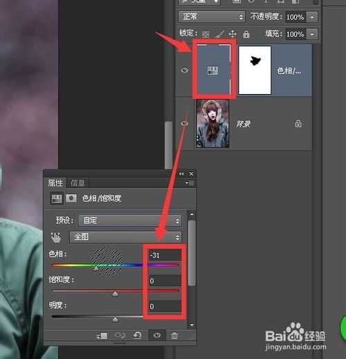Open the 预设 preset dropdown showing 自定
The width and height of the screenshot is (346, 359).
(x=130, y=221)
